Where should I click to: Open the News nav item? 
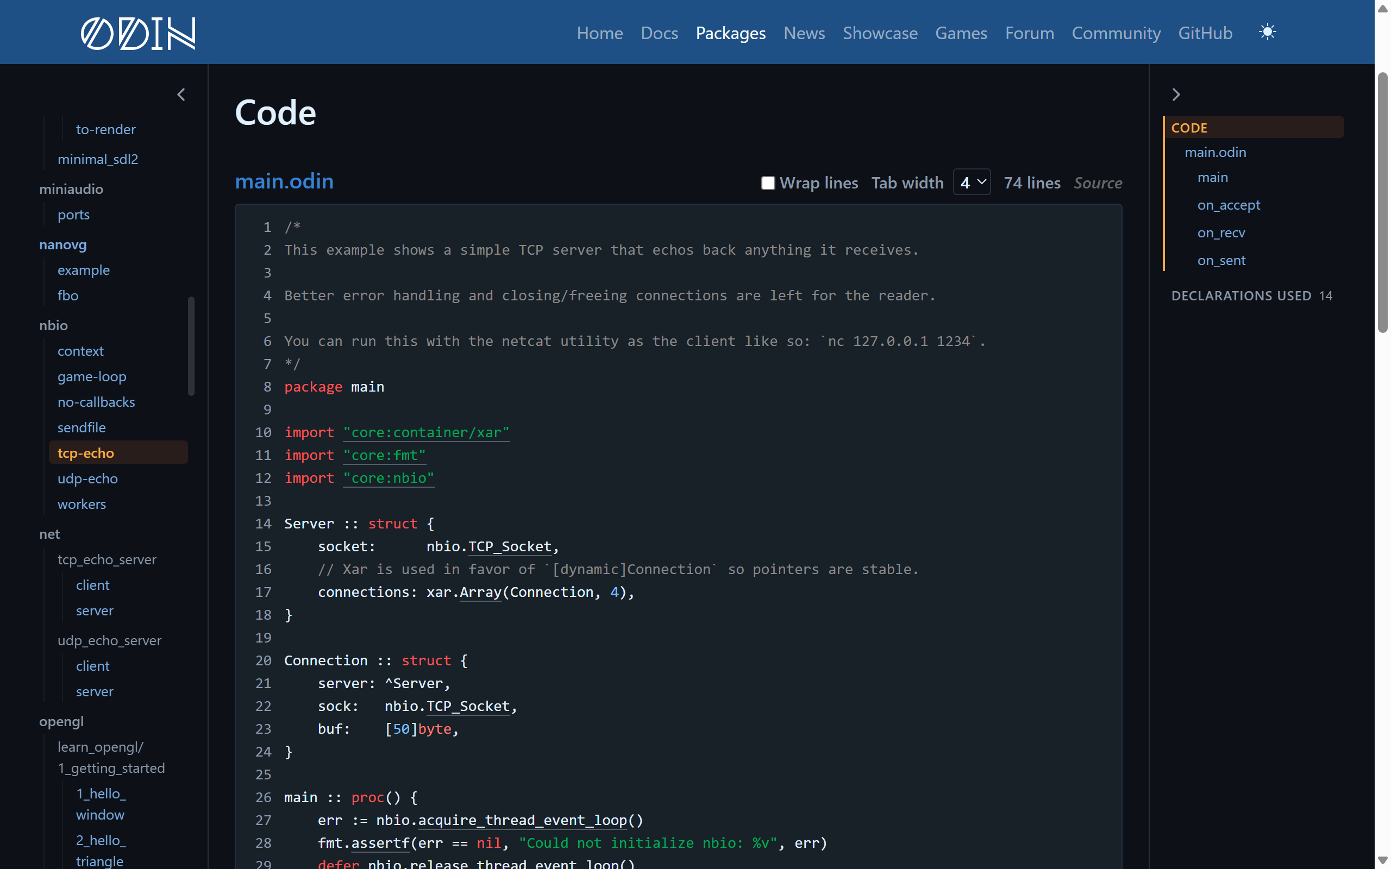pos(804,33)
